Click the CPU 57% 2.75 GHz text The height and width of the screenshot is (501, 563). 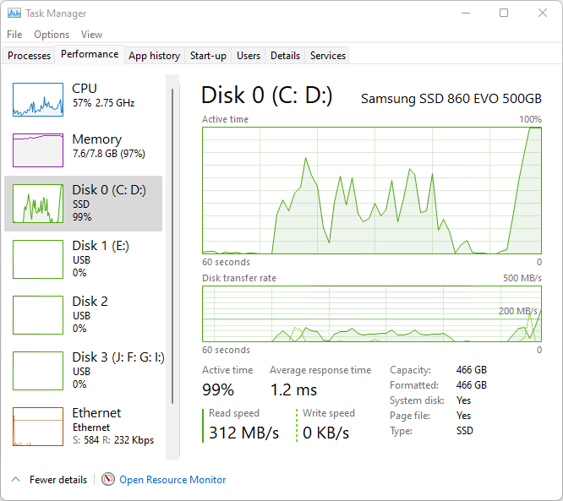103,103
